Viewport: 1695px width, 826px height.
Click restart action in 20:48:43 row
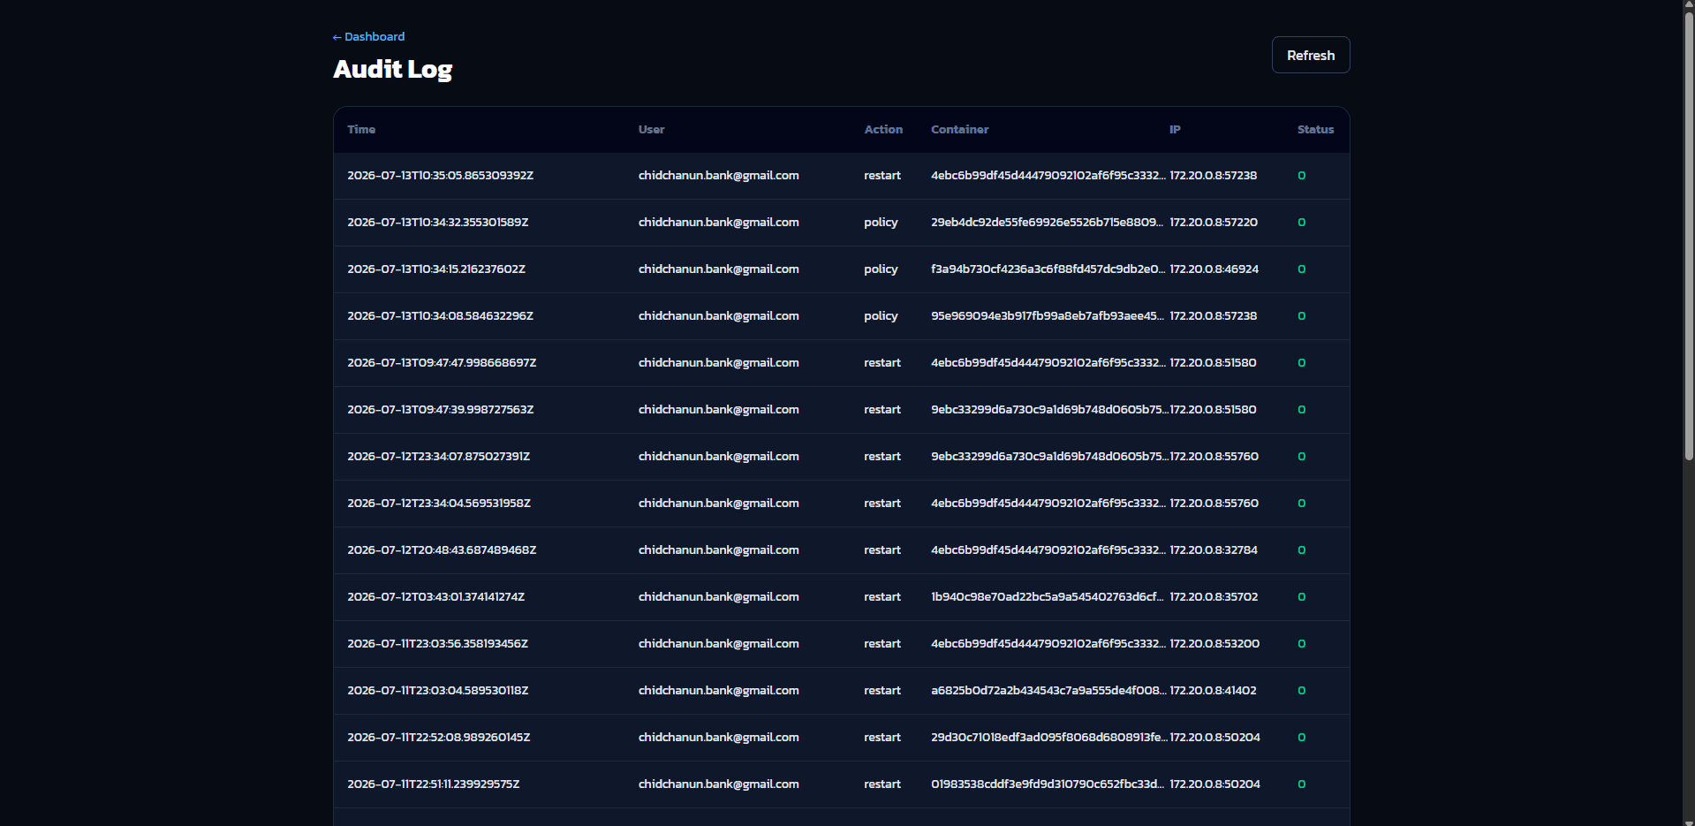click(x=882, y=550)
